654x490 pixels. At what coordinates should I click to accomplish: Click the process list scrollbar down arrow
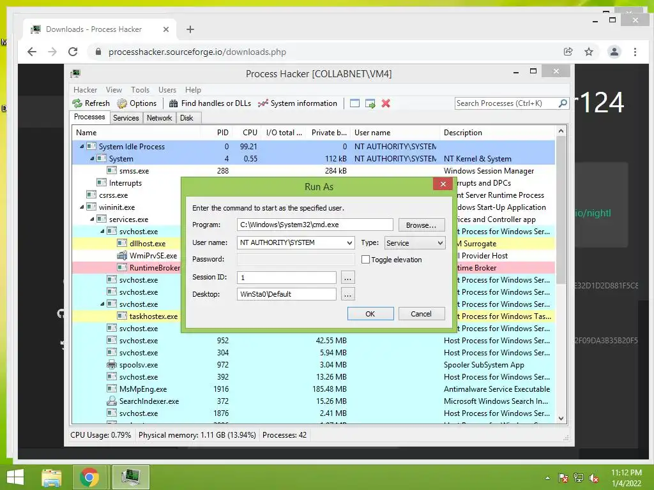561,419
